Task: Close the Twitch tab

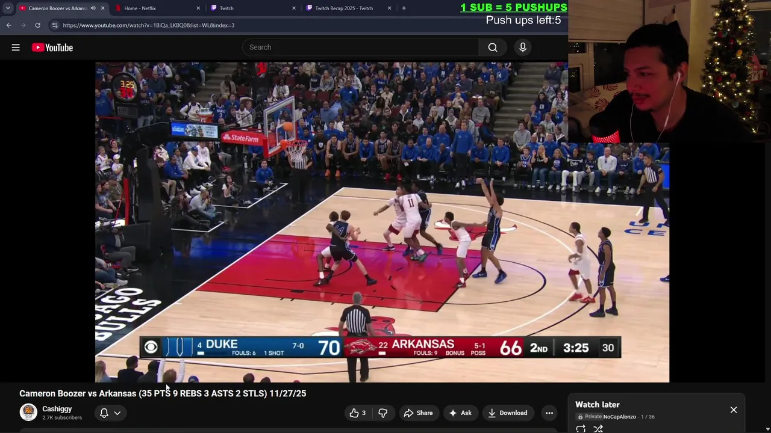Action: tap(294, 8)
